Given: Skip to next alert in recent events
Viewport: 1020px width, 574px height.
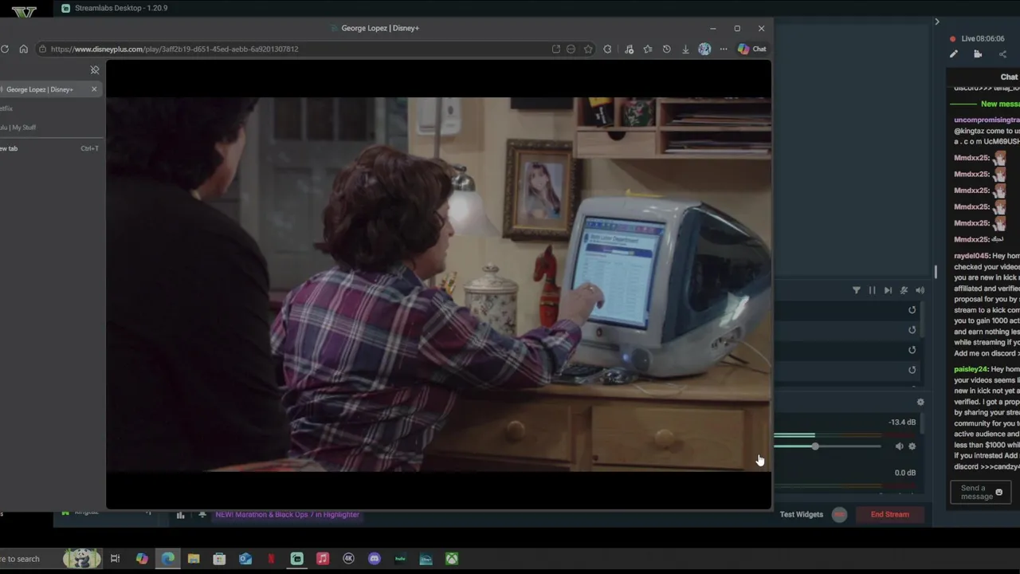Looking at the screenshot, I should (888, 290).
